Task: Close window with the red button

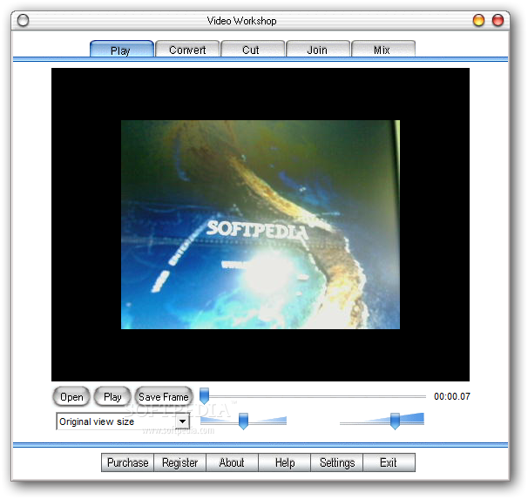Action: point(498,20)
